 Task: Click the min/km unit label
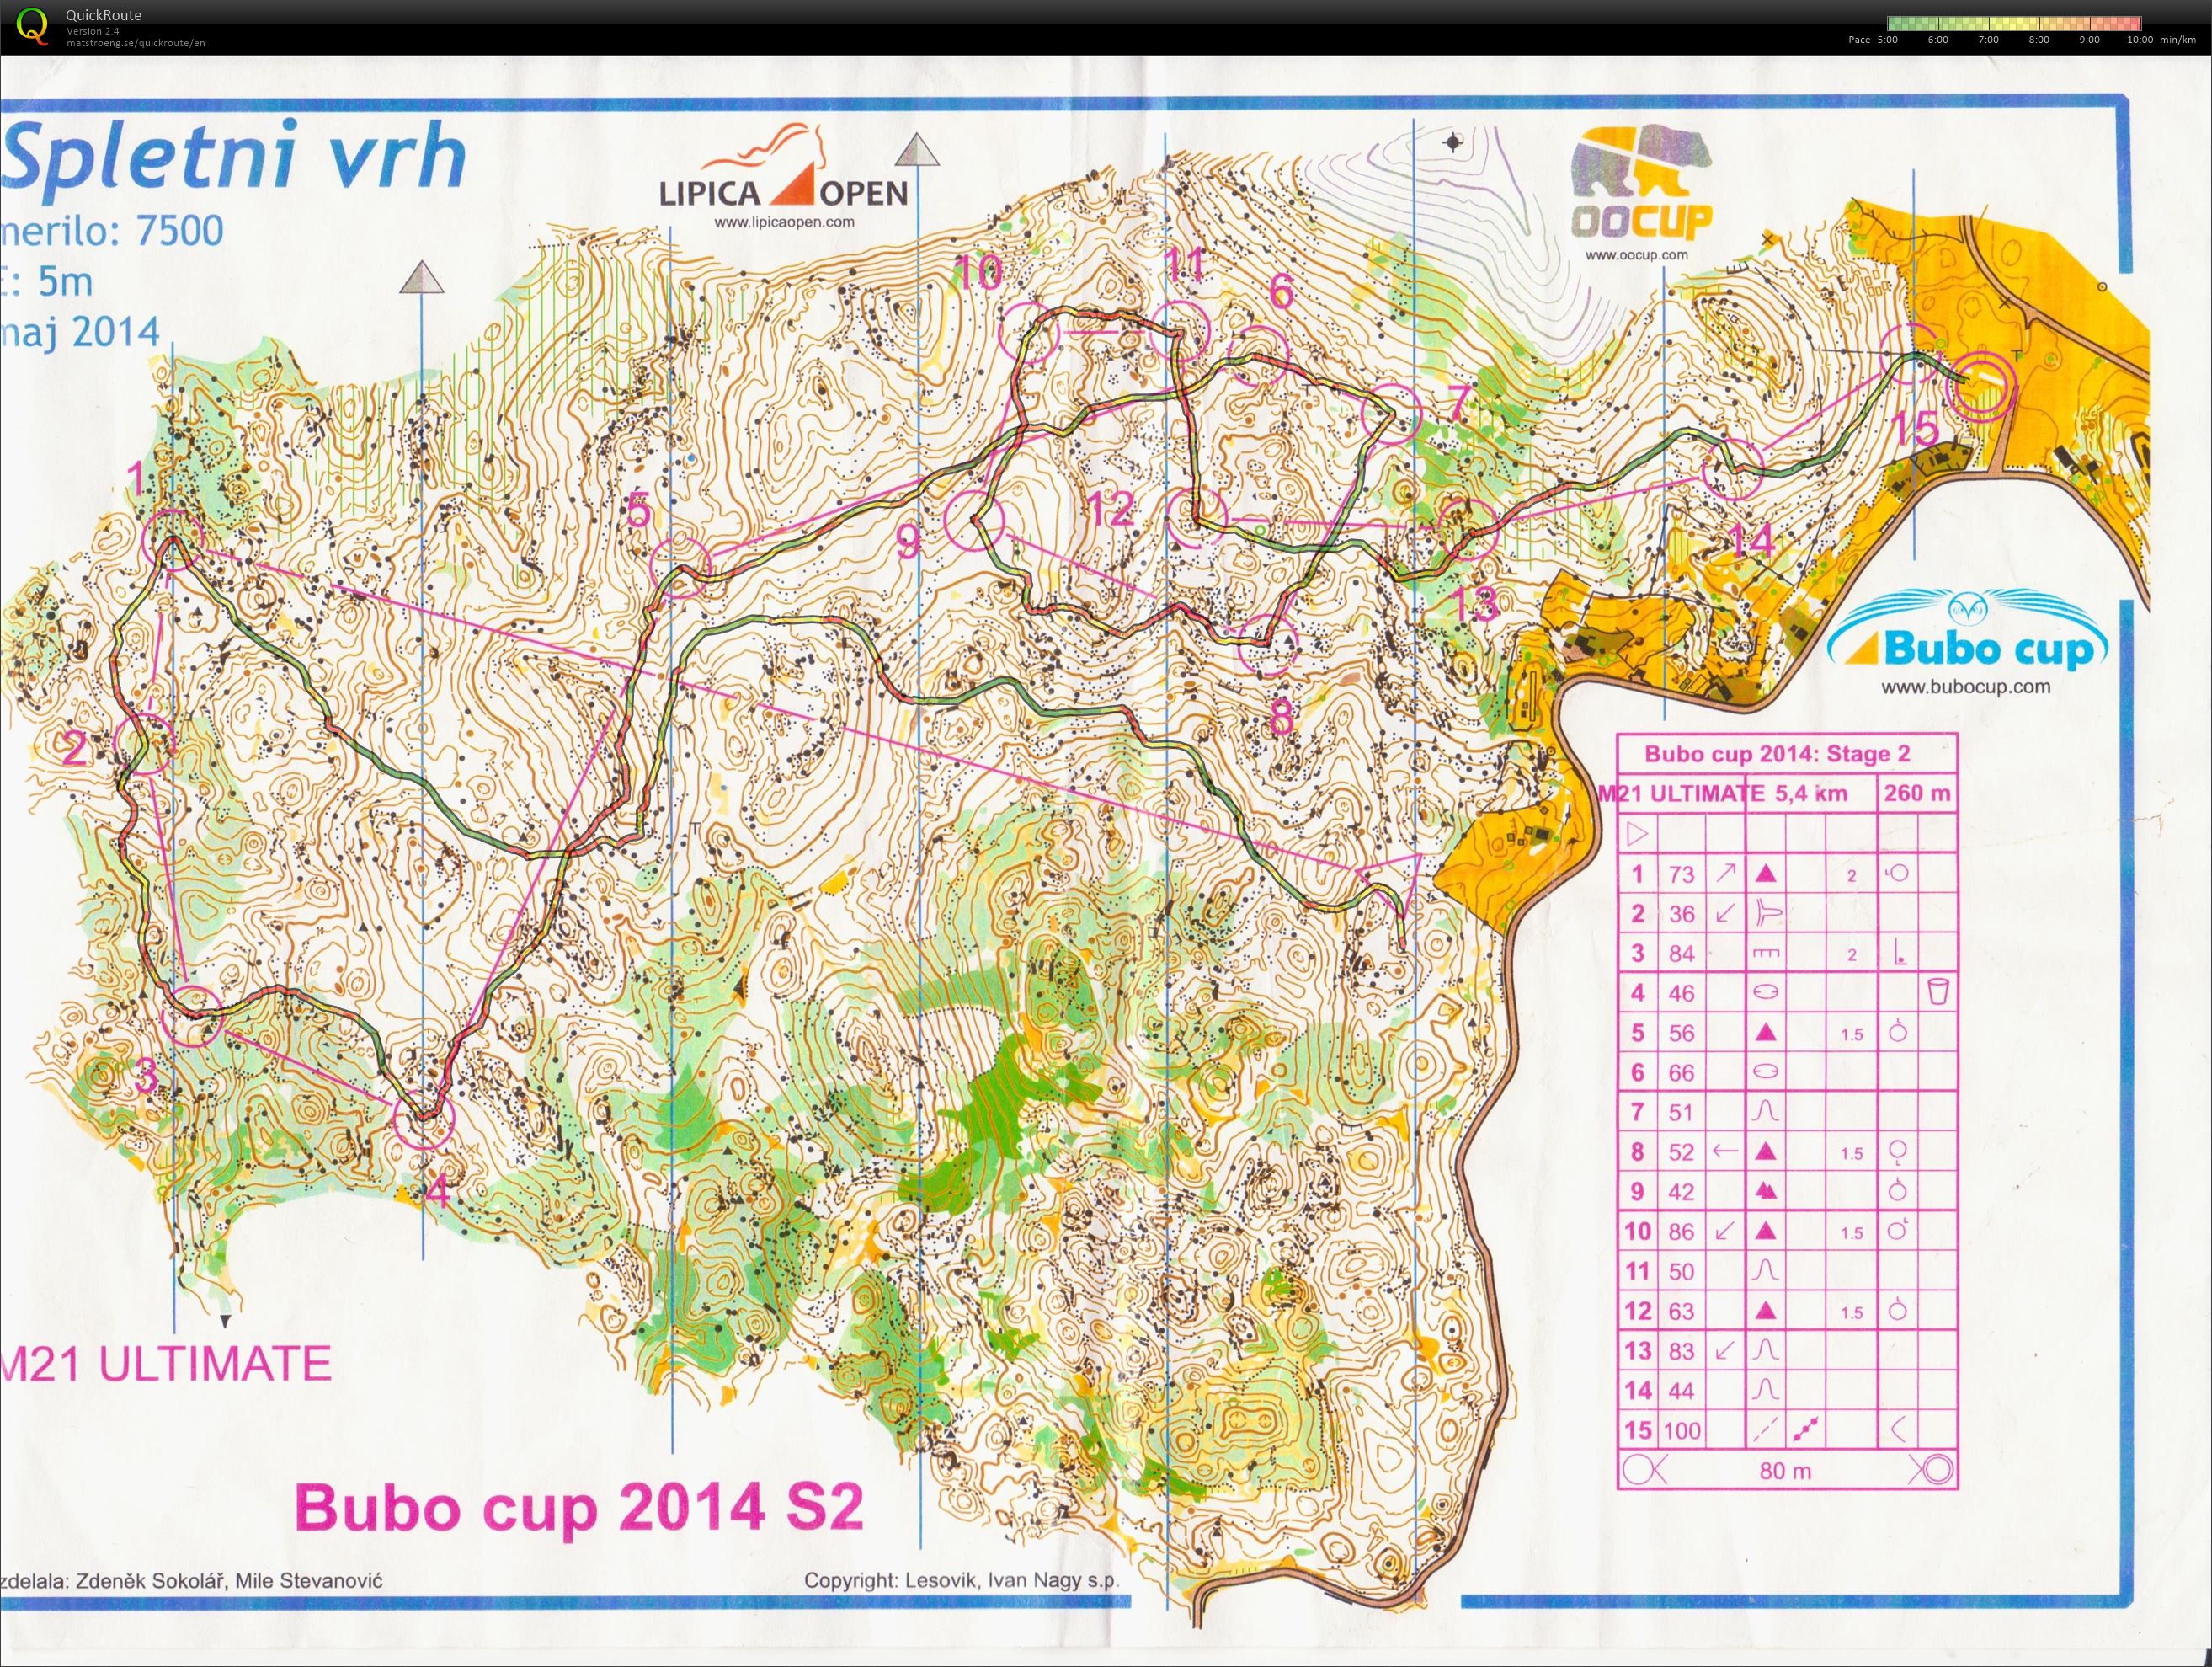(x=2178, y=40)
